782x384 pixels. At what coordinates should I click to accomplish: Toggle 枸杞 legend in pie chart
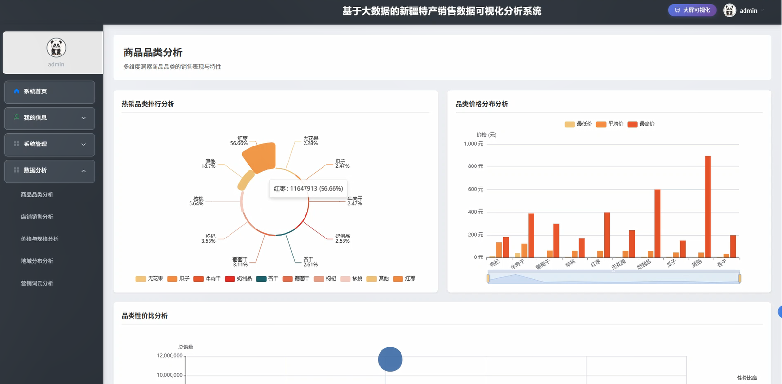(x=325, y=279)
